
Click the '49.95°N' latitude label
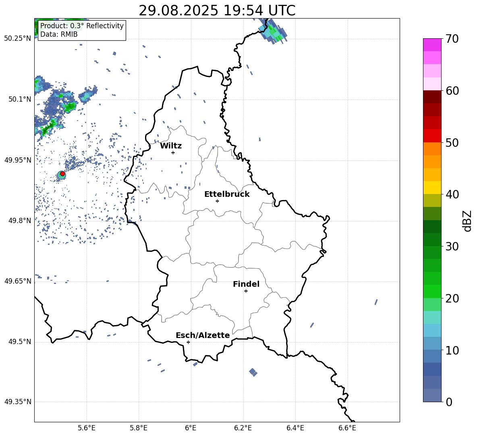pyautogui.click(x=18, y=160)
